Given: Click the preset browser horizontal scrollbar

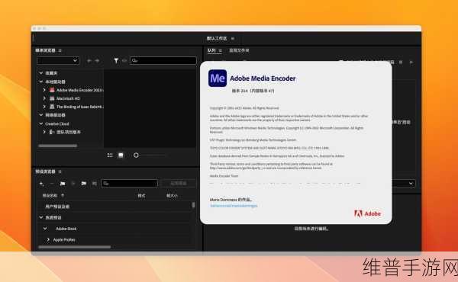Looking at the screenshot, I should [75, 247].
